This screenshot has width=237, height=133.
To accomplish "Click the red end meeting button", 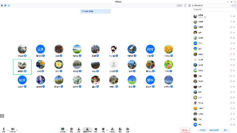I will pyautogui.click(x=185, y=130).
